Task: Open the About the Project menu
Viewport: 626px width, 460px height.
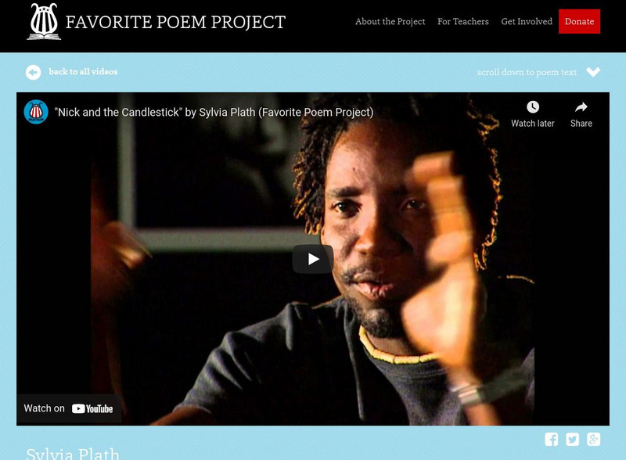Action: click(x=390, y=22)
